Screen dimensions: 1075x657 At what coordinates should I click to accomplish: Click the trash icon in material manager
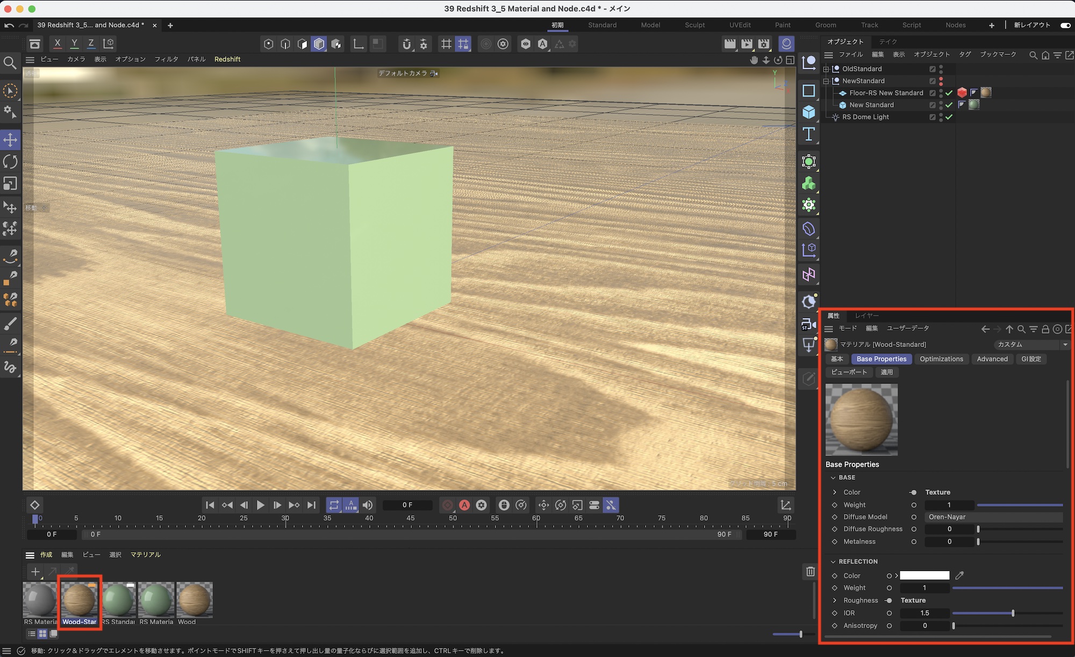[810, 572]
